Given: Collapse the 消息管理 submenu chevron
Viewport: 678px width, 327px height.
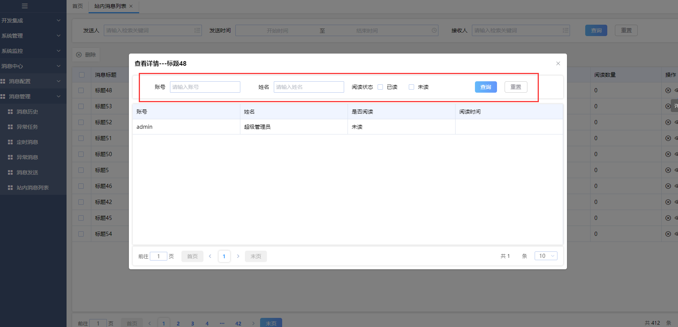Looking at the screenshot, I should click(x=59, y=96).
